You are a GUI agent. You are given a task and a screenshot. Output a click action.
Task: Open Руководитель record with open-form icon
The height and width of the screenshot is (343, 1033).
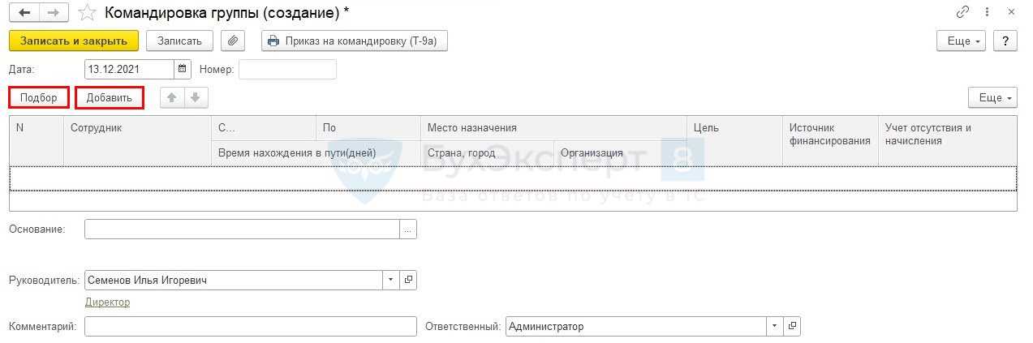click(x=408, y=280)
